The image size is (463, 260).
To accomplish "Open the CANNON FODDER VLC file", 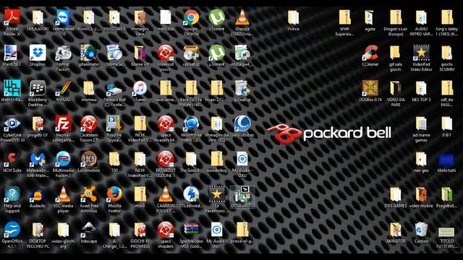I will tap(166, 194).
